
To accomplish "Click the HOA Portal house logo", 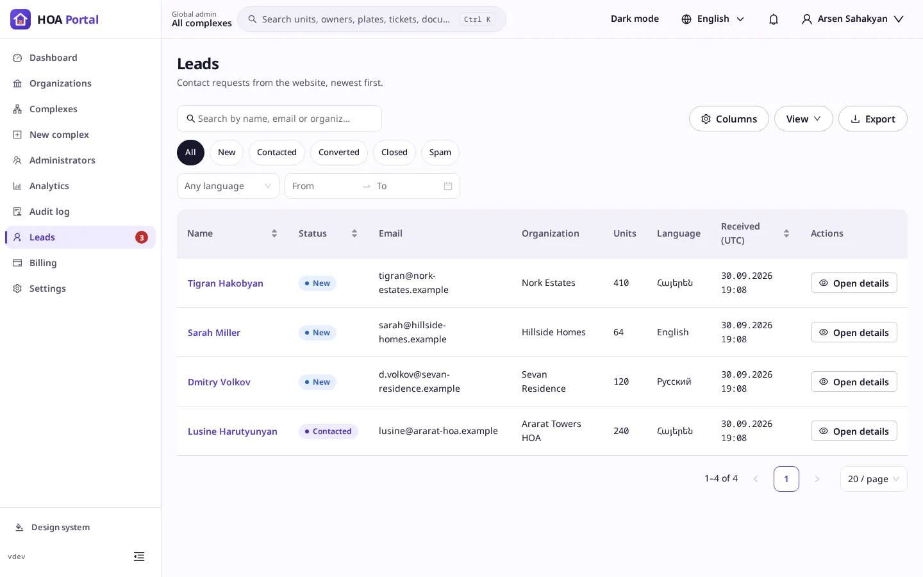I will [21, 19].
